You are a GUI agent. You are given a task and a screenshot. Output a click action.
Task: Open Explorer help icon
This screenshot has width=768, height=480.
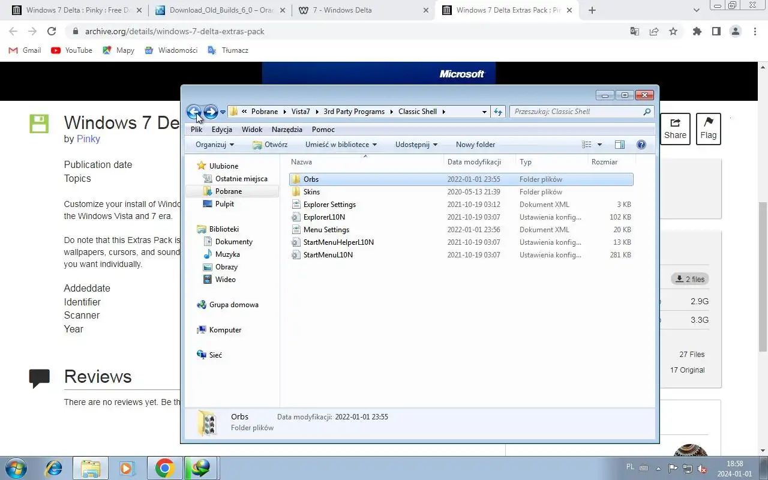641,145
